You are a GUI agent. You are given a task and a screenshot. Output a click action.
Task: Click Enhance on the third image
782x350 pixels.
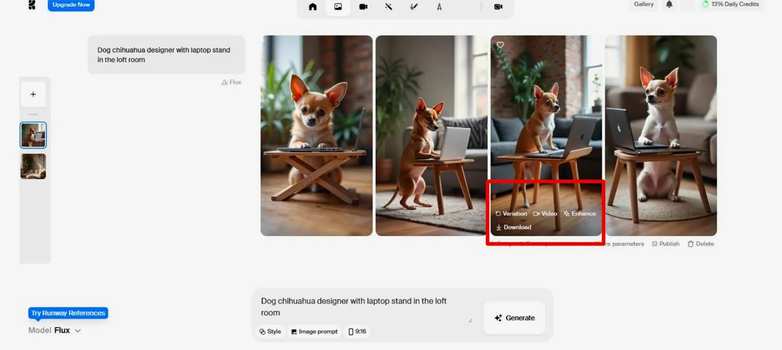tap(579, 214)
